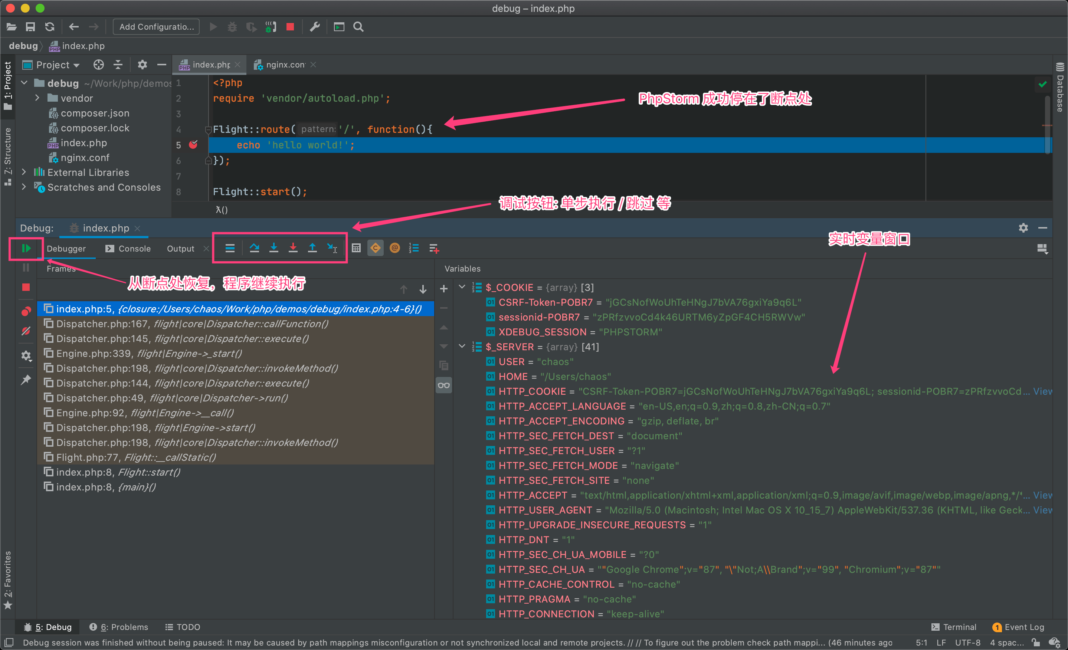Click collapse all icon in Project panel
Image resolution: width=1068 pixels, height=650 pixels.
(x=118, y=65)
